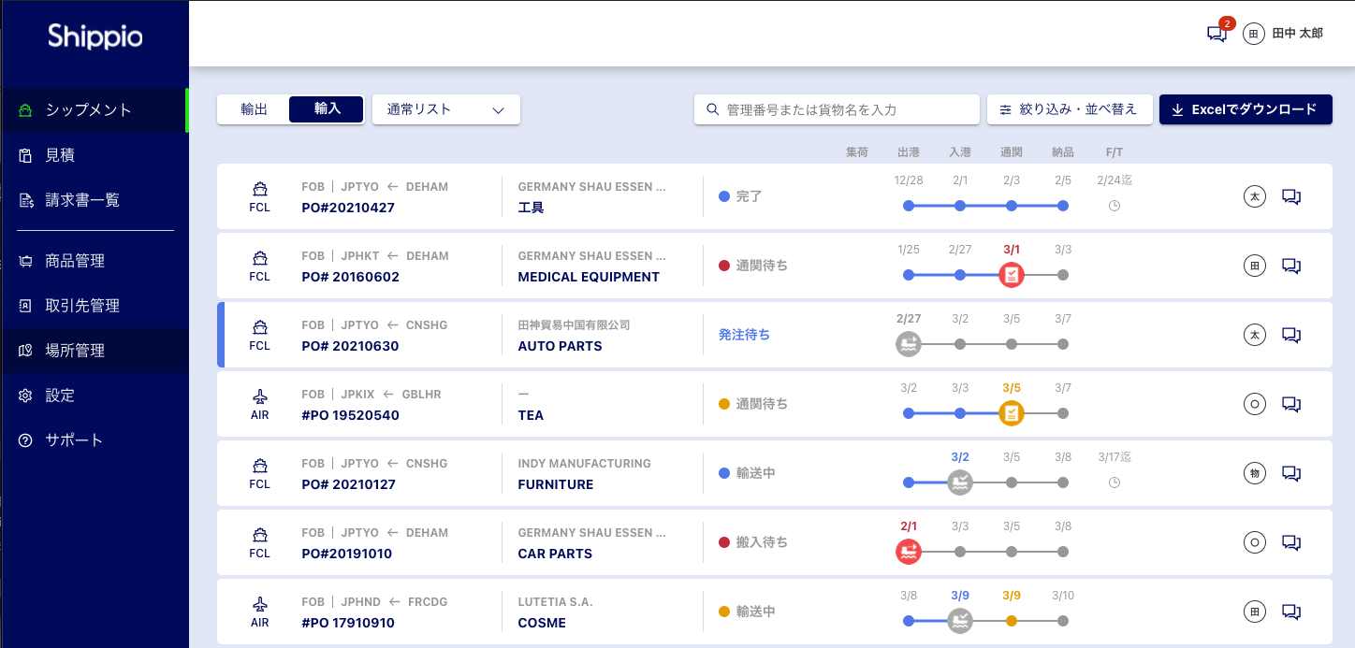Screen dimensions: 1355x648
Task: Click the orange customs icon for TEA shipment
Action: point(1011,413)
